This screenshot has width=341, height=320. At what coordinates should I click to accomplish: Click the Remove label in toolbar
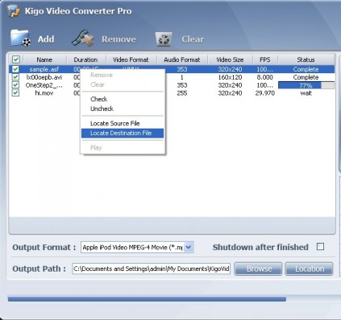pyautogui.click(x=119, y=39)
